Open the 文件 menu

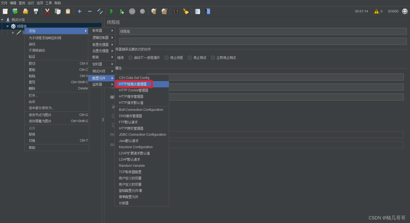pyautogui.click(x=4, y=3)
